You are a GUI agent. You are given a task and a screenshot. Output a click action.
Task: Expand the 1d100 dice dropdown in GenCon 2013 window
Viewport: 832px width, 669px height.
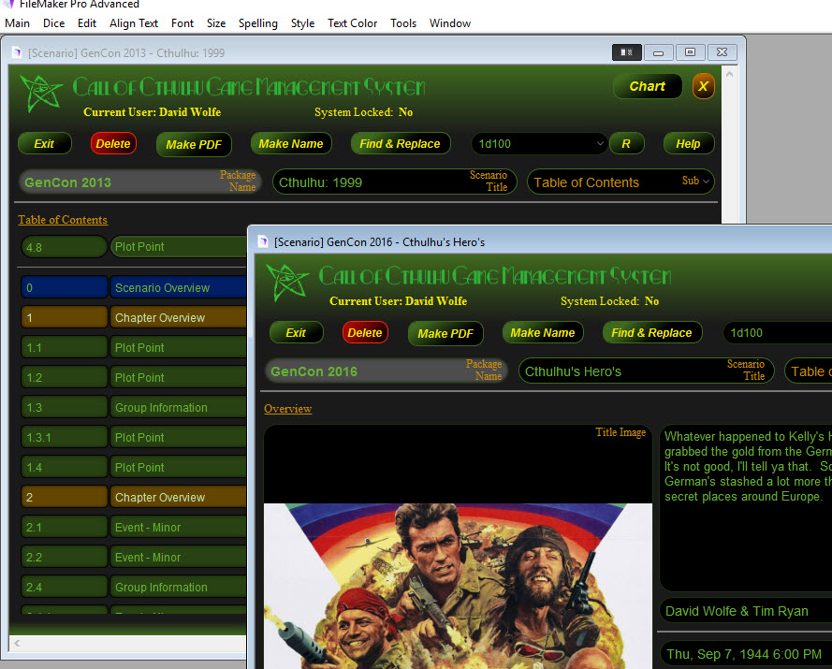[x=600, y=144]
